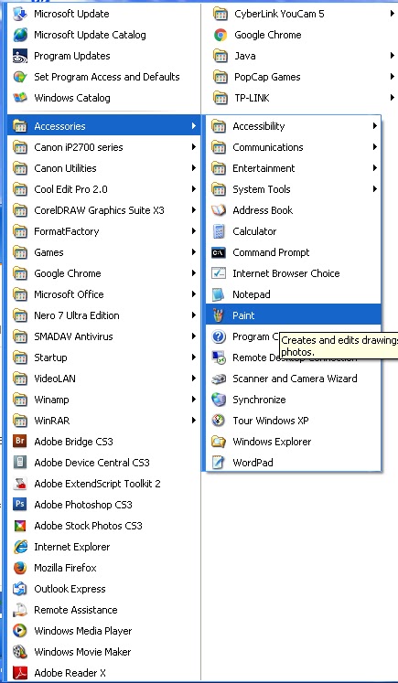Click the Startup folder label

[50, 358]
